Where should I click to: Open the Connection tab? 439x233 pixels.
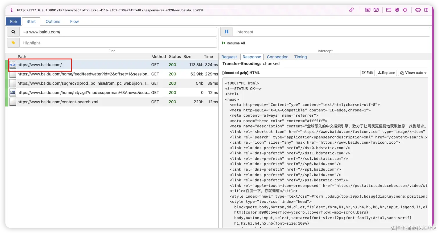[x=277, y=57]
